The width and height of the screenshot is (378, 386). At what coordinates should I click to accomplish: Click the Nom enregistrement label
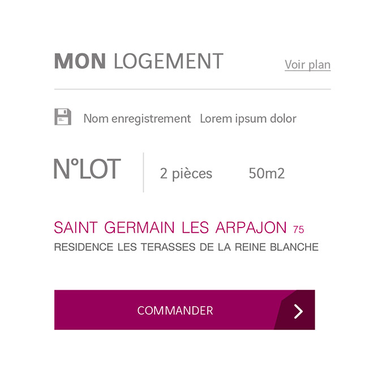137,119
